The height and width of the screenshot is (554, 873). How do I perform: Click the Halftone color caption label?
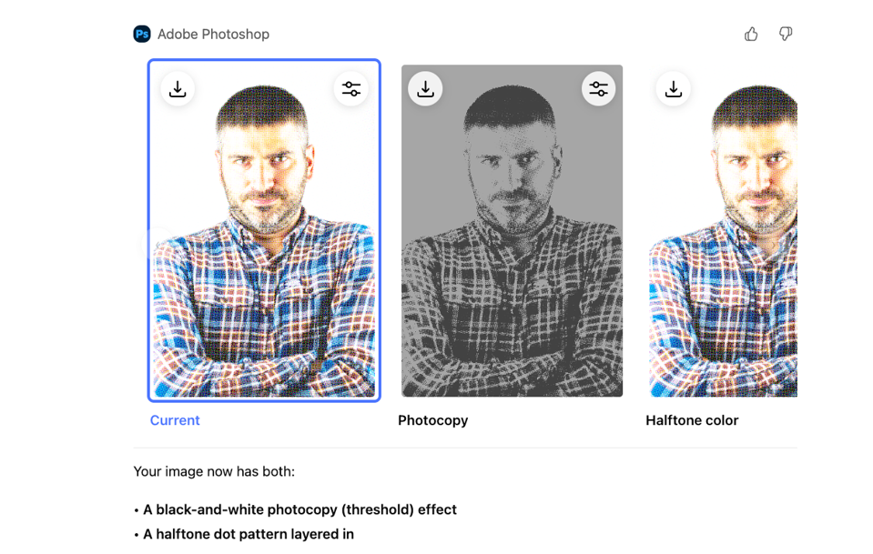(x=692, y=420)
